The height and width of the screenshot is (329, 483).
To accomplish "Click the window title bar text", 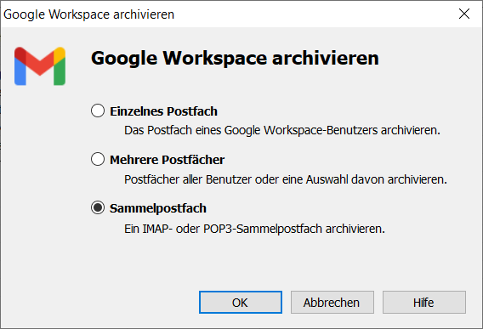I will coord(88,14).
